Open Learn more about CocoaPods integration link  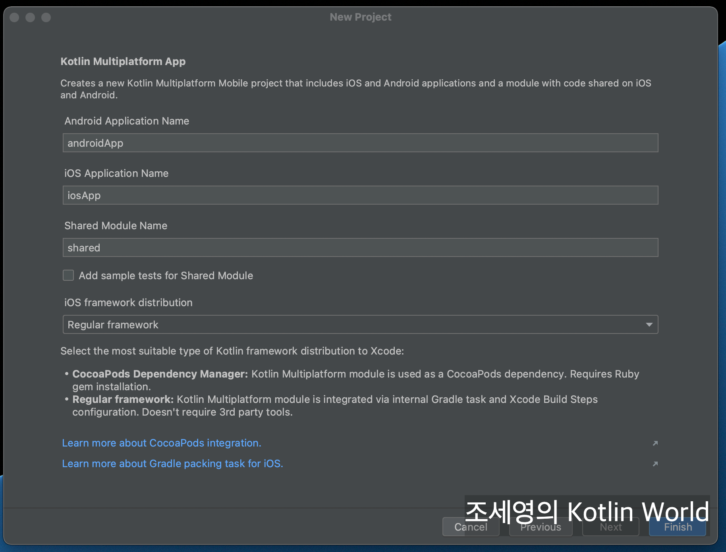pyautogui.click(x=162, y=443)
